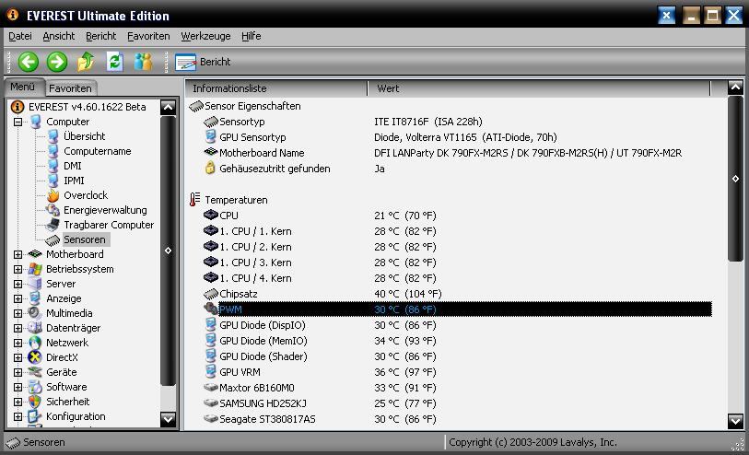Screen dimensions: 749x455
Task: Click the Maxtor 6B160M0 hard drive icon
Action: point(211,387)
